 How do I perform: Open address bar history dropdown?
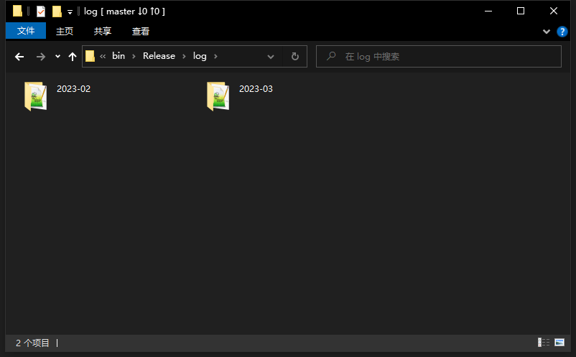point(271,57)
